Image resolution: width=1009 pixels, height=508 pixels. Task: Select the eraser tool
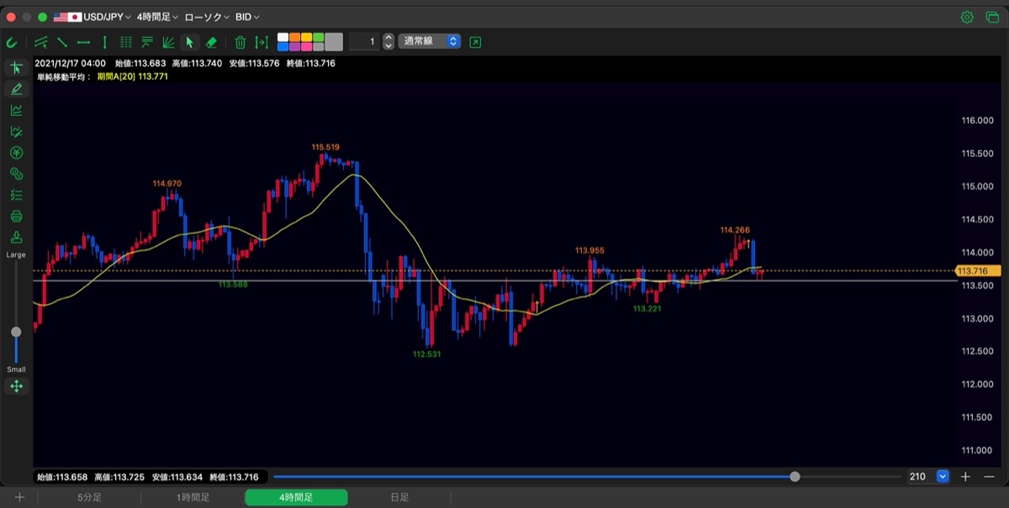click(x=211, y=42)
